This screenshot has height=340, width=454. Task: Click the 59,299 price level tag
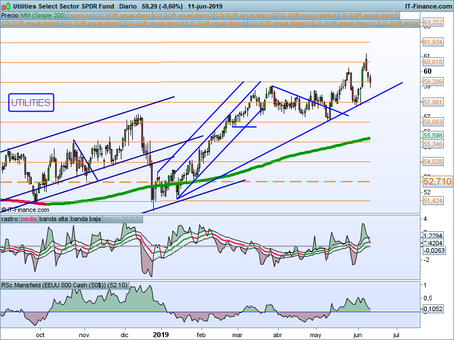pos(433,82)
